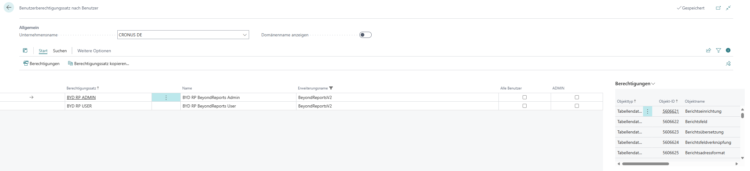
Task: Open row menu for object 5606621
Action: pyautogui.click(x=647, y=111)
